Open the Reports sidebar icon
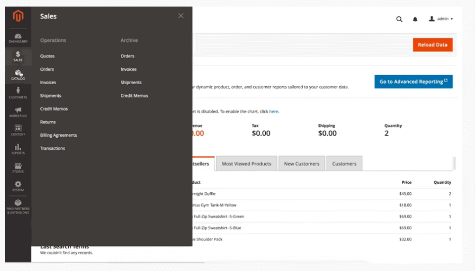Image resolution: width=475 pixels, height=271 pixels. click(x=18, y=149)
